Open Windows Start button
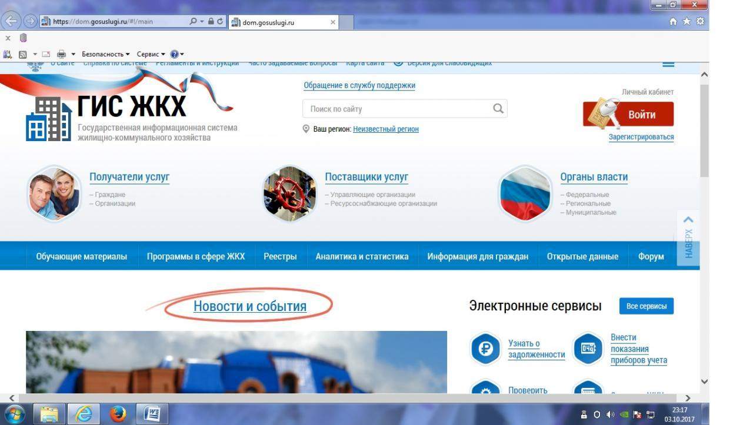 pos(14,414)
